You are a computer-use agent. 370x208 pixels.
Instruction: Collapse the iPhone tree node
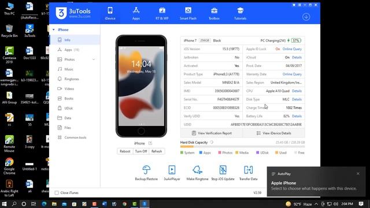pyautogui.click(x=54, y=29)
